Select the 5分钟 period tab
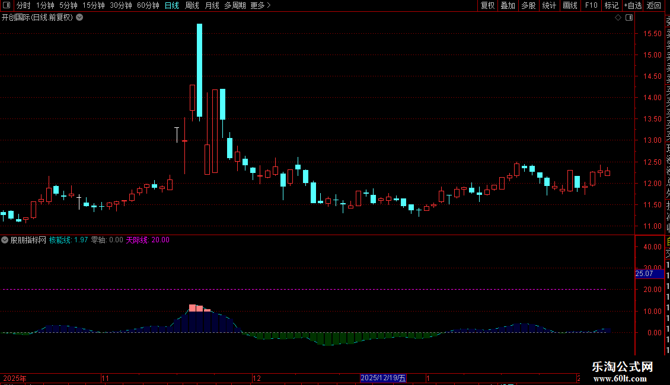This screenshot has height=385, width=670. 68,5
